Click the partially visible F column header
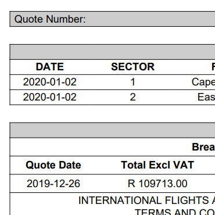Image resolution: width=215 pixels, height=215 pixels. pos(213,67)
